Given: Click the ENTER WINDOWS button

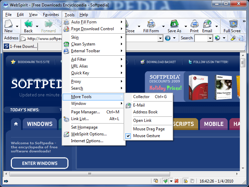Looking at the screenshot, I should point(40,163).
